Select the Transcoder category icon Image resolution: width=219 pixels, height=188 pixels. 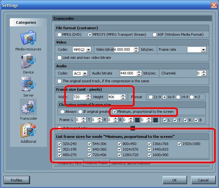pyautogui.click(x=28, y=110)
